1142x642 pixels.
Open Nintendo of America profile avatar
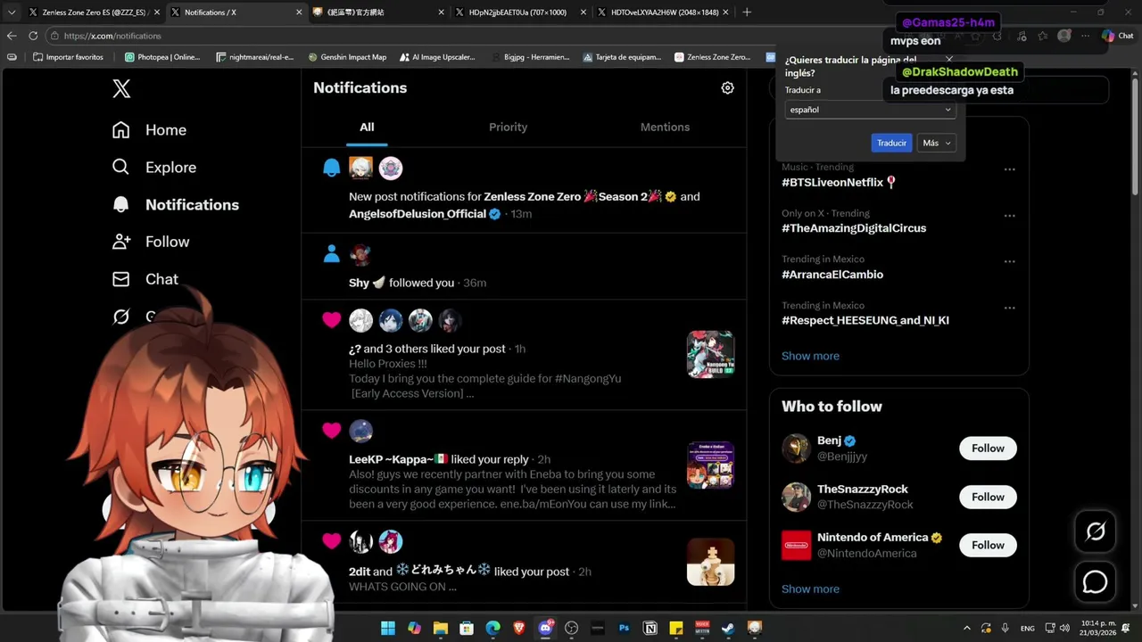coord(796,545)
